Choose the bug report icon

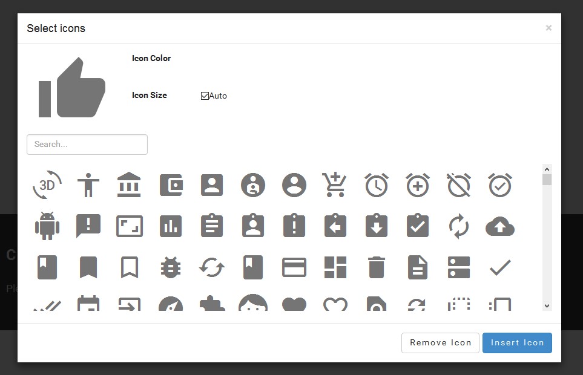click(170, 267)
